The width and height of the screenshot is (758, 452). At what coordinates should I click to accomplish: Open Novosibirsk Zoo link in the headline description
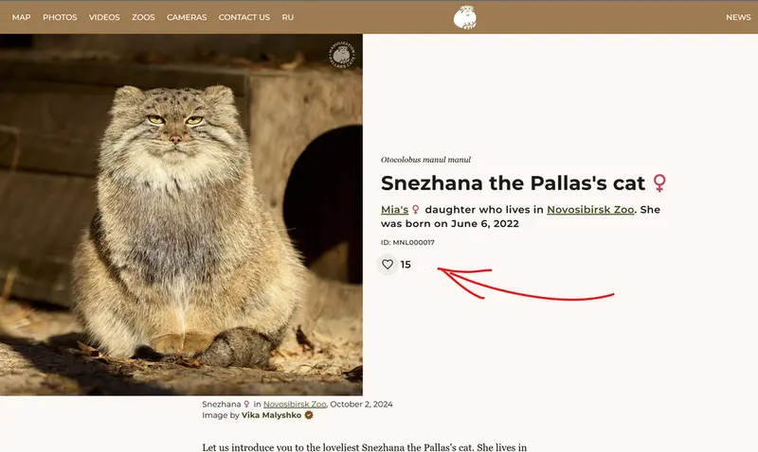(590, 210)
